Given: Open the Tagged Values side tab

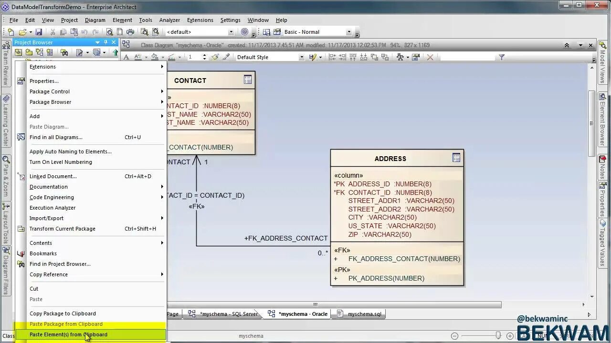Looking at the screenshot, I should pos(602,242).
